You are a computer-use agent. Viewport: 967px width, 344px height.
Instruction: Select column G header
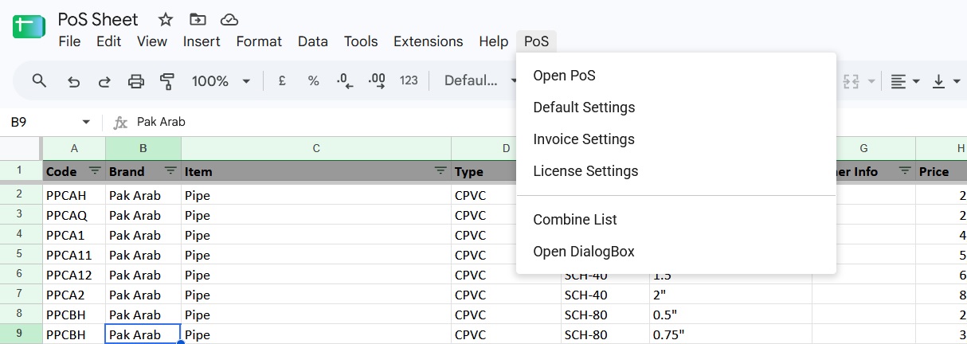pyautogui.click(x=864, y=148)
